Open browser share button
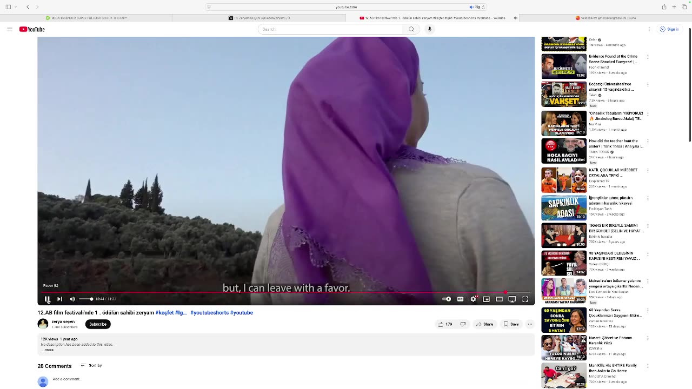 pos(664,7)
